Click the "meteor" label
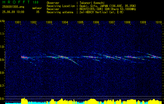The height and width of the screenshot is (104, 164). coord(37,8)
